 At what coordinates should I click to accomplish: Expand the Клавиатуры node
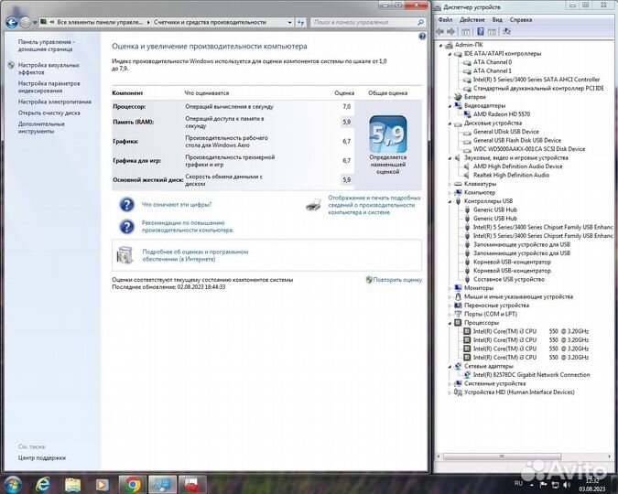pos(450,184)
